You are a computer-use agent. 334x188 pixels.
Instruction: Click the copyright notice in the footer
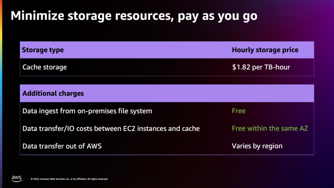[x=69, y=179]
